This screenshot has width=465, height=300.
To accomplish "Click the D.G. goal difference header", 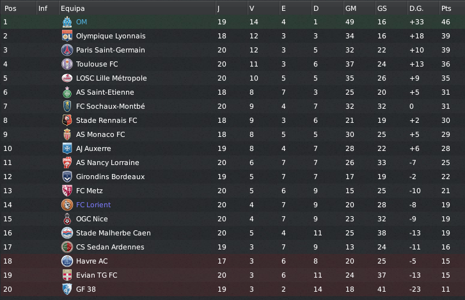I will 417,8.
